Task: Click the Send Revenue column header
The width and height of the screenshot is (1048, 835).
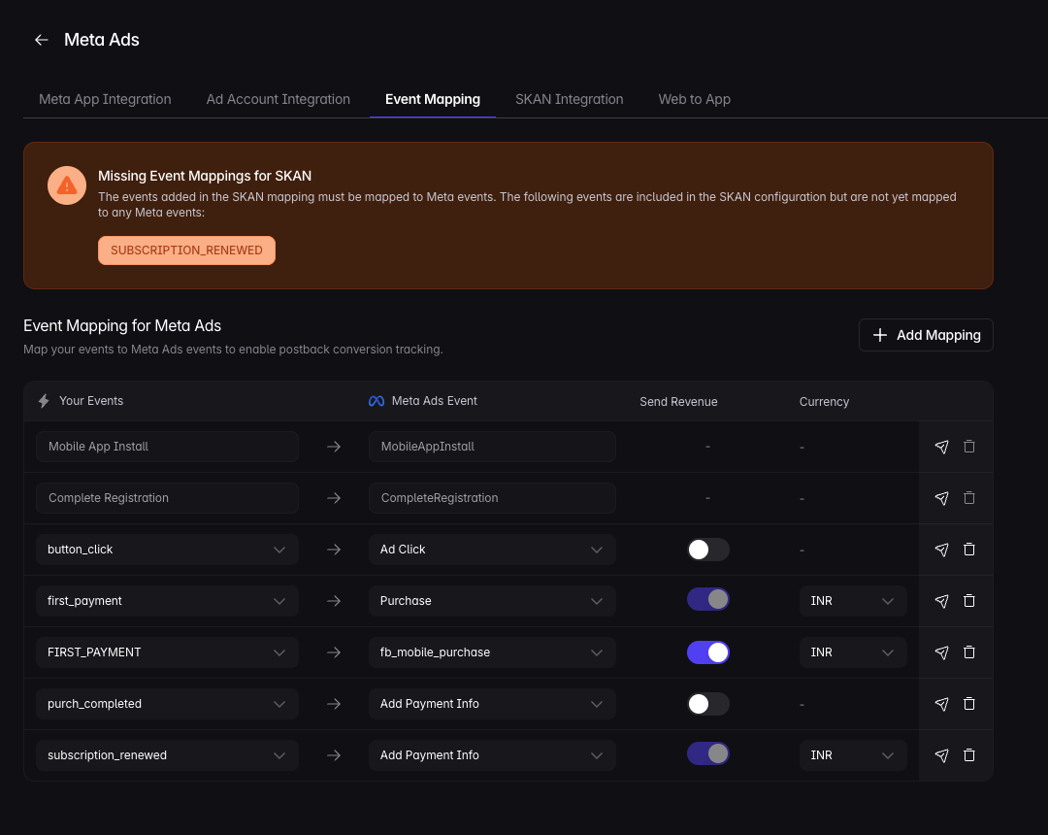Action: pos(678,402)
